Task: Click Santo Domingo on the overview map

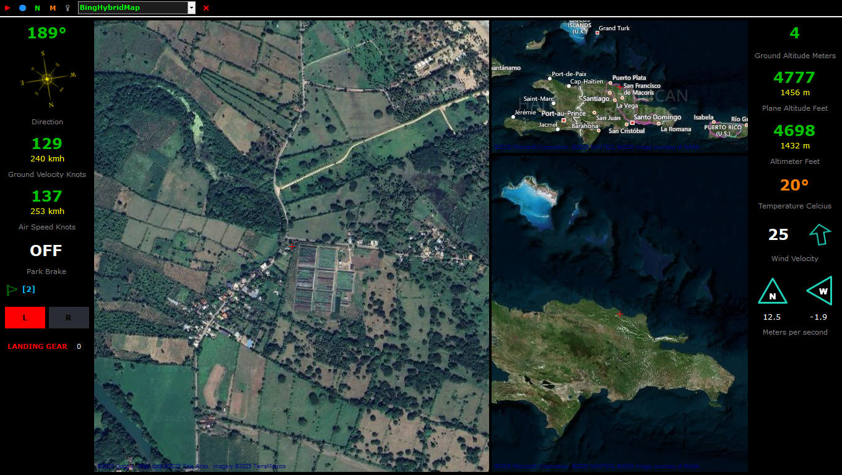Action: [x=657, y=118]
